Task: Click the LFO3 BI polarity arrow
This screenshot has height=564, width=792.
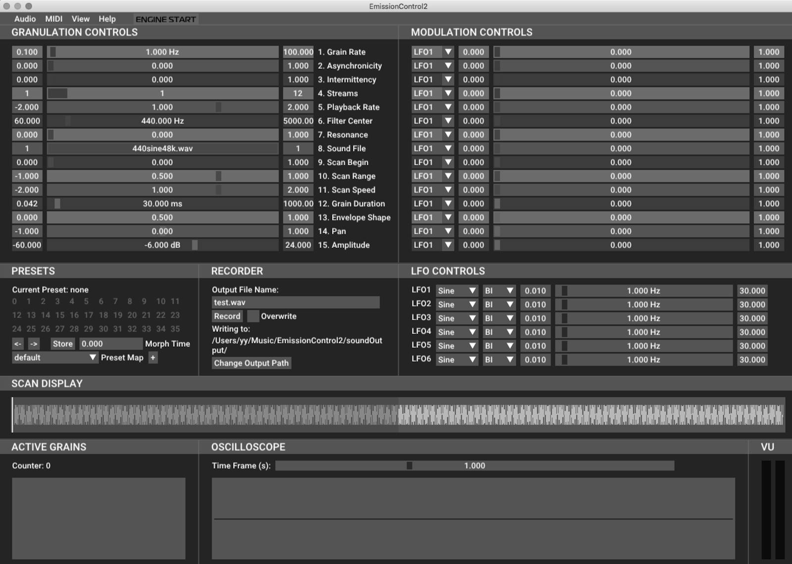Action: tap(510, 319)
